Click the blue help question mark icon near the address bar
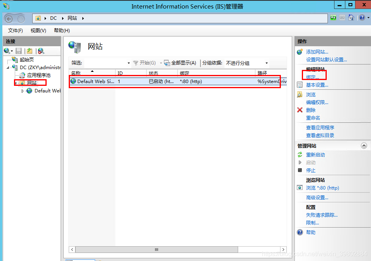 pos(362,17)
